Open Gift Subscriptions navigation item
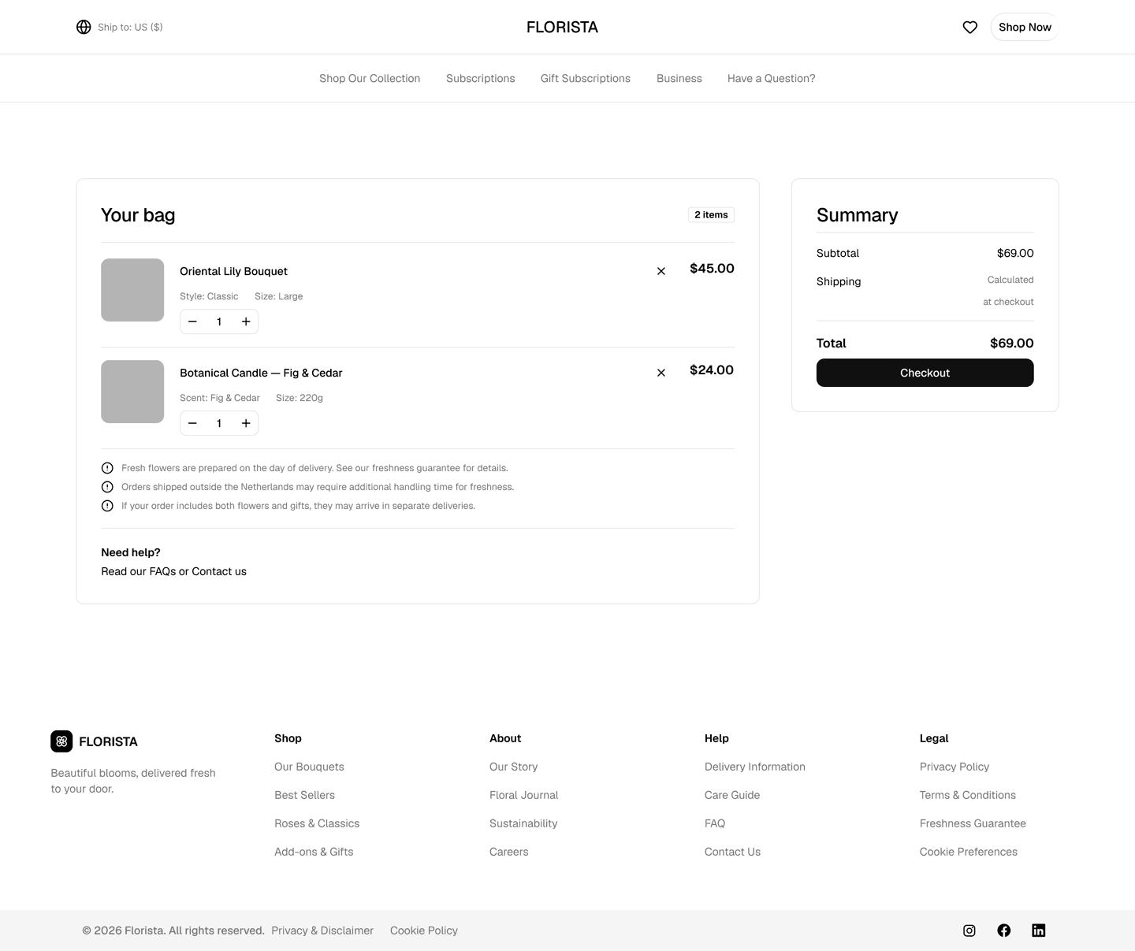 pyautogui.click(x=585, y=78)
